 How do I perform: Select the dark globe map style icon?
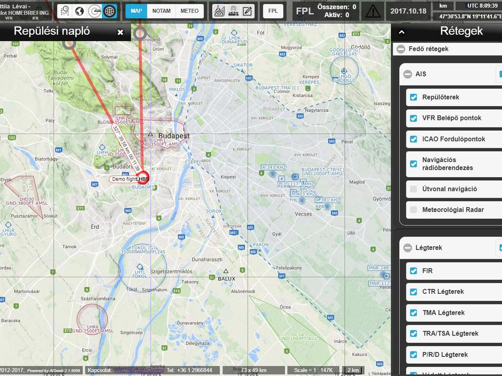[79, 11]
